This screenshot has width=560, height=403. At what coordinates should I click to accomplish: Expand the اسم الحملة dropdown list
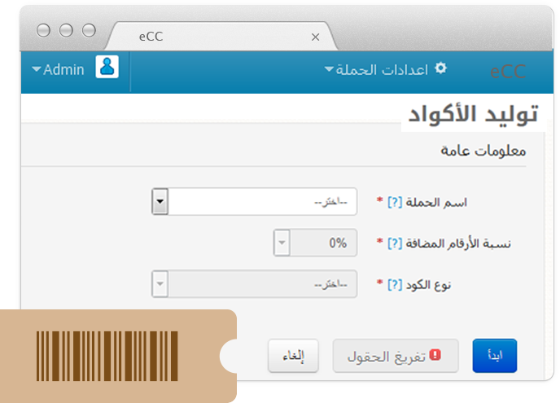(160, 201)
